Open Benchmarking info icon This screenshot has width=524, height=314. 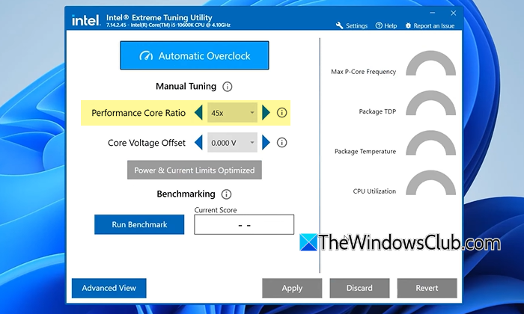coord(226,194)
